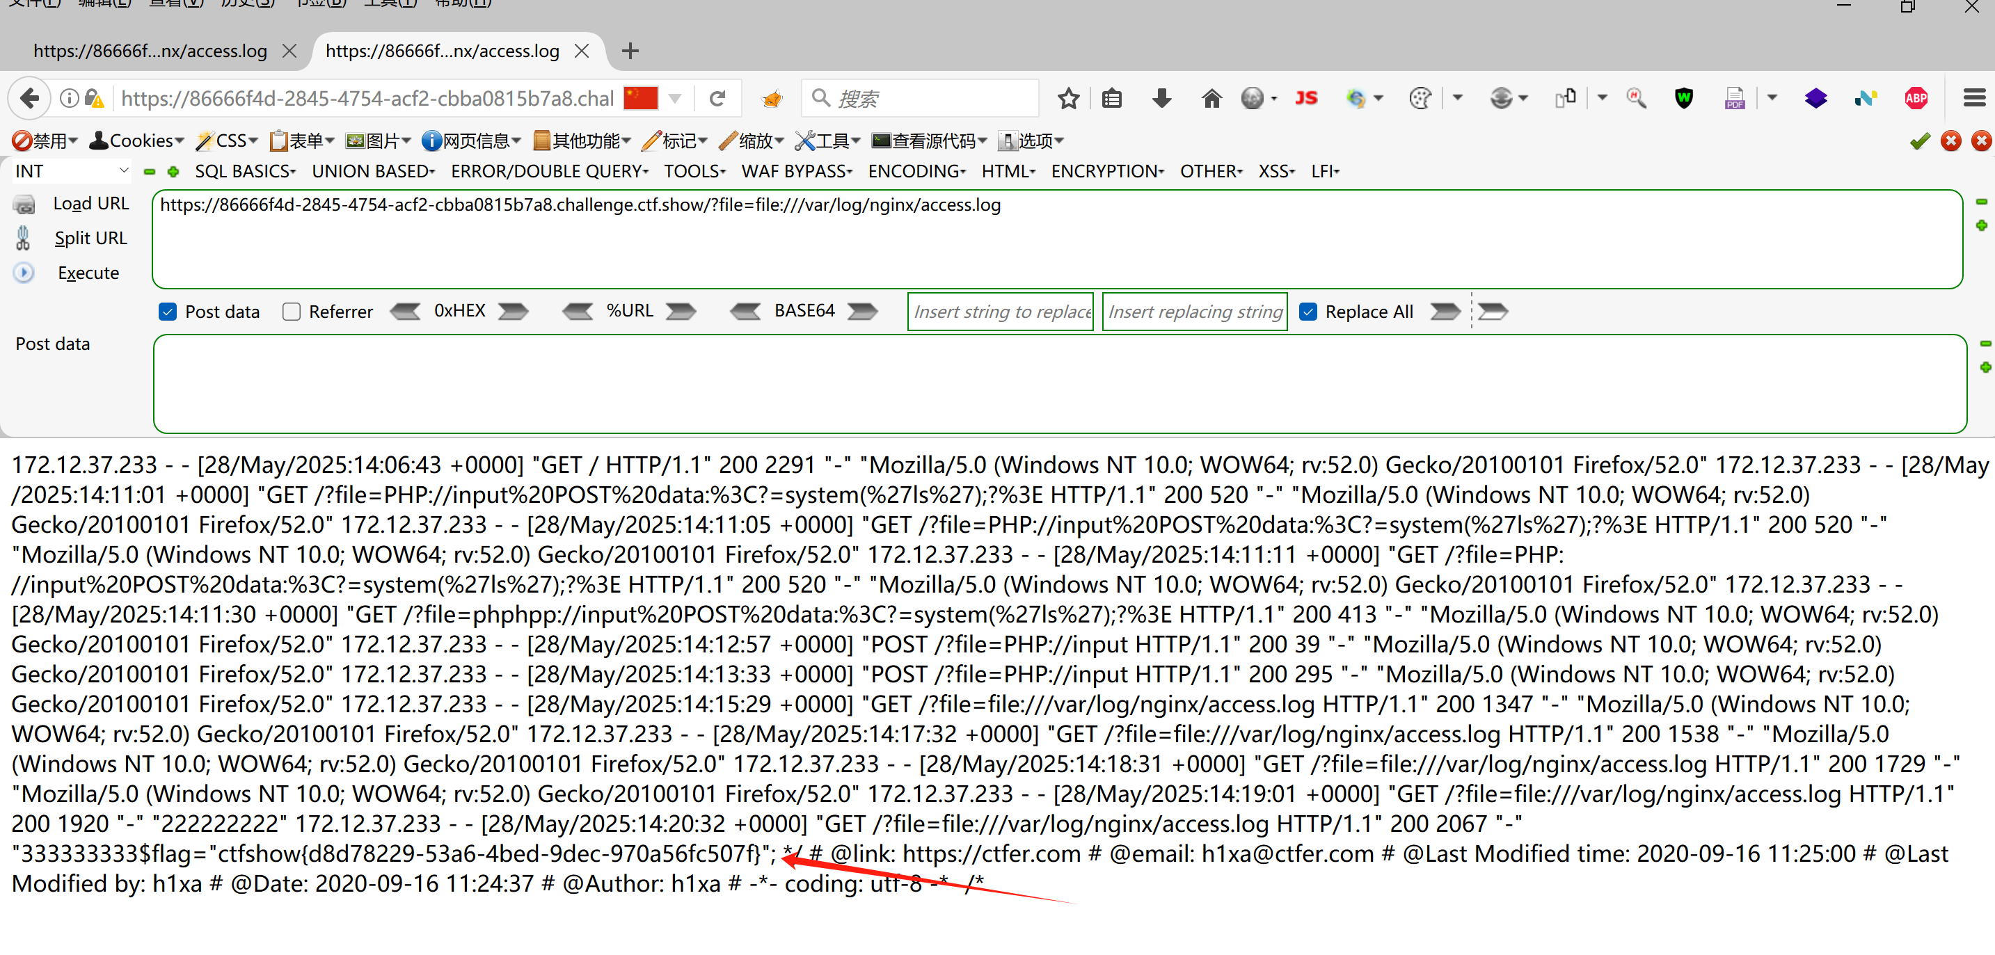Open the SQL BASICS dropdown menu

tap(245, 171)
